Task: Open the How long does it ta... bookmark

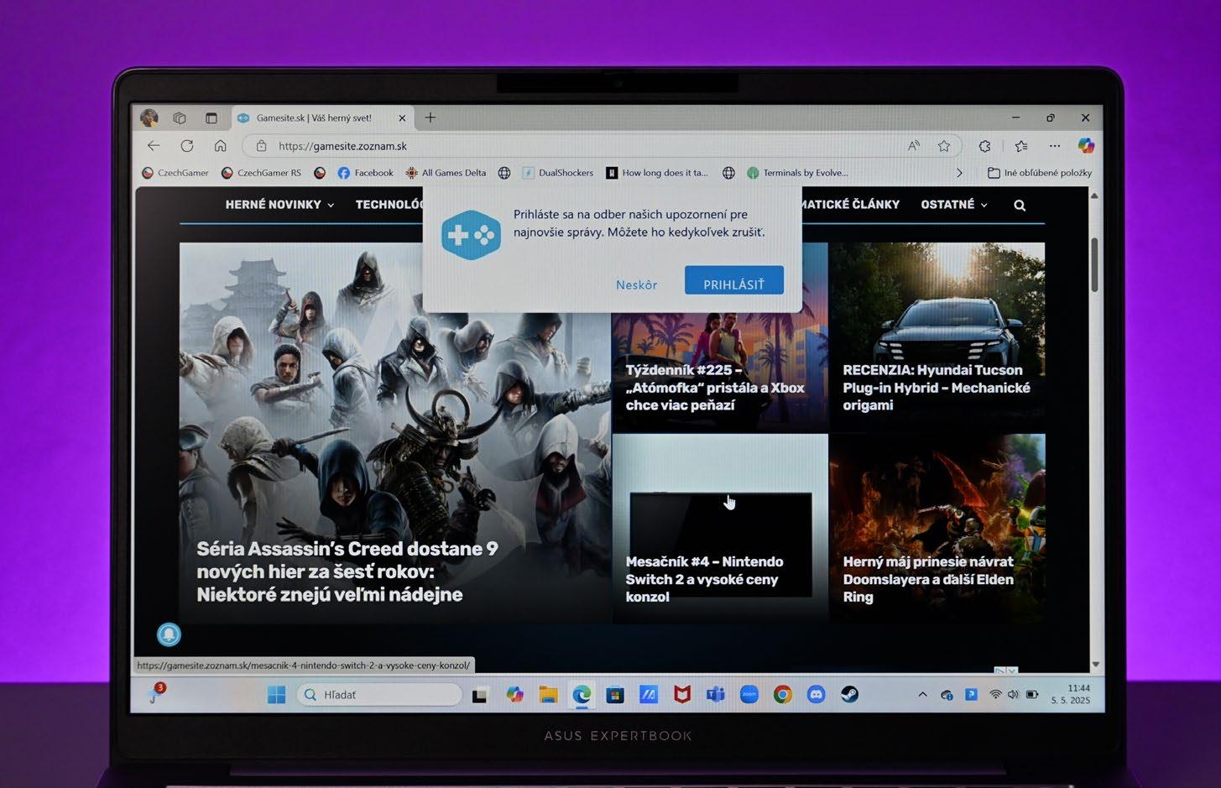Action: click(657, 173)
